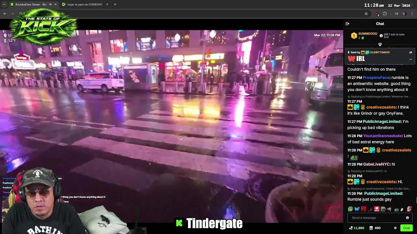
Task: Click the clock showing 11:28 pm
Action: tap(374, 5)
